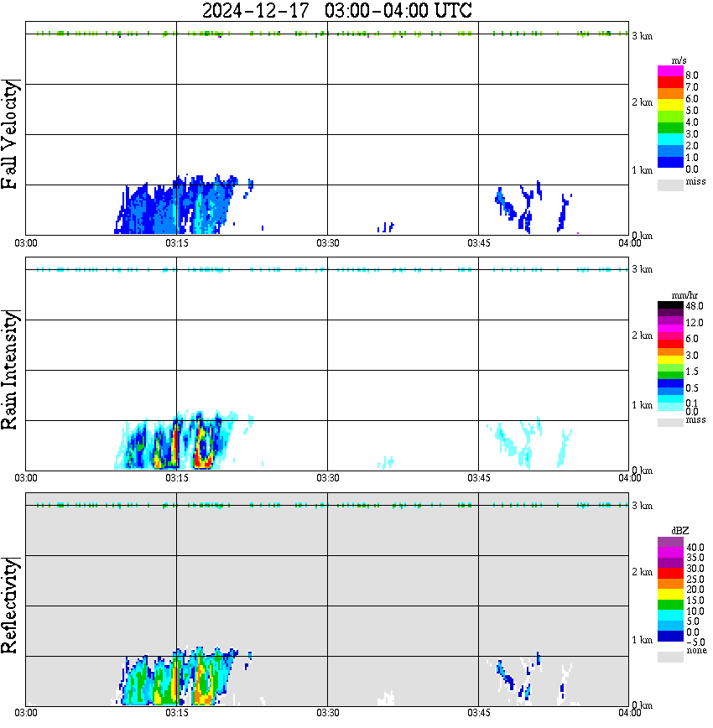Click the "3 km" label beside the Reflectivity plot
713x728 pixels.
tap(642, 506)
